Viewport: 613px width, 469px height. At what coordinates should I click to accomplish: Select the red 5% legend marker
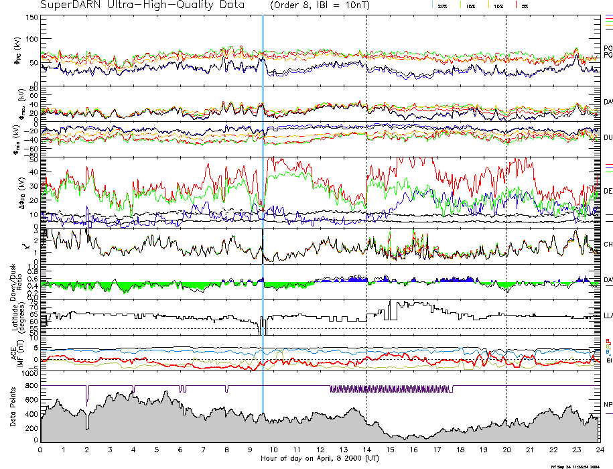coord(516,5)
